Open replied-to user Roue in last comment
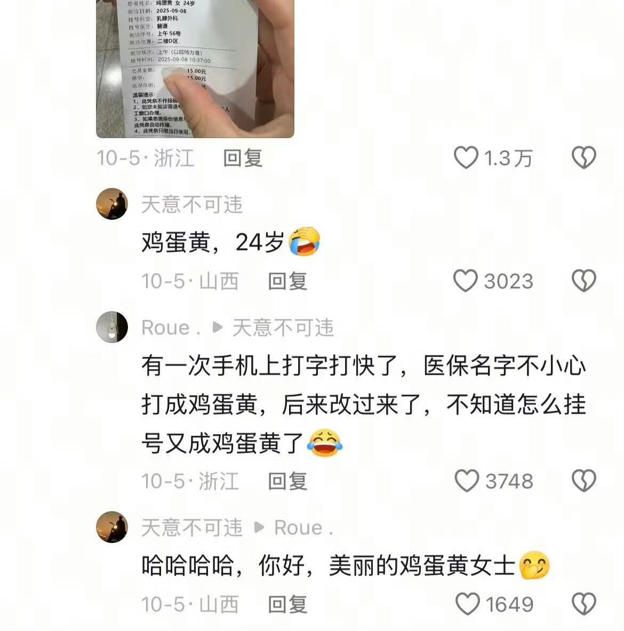 (x=304, y=528)
